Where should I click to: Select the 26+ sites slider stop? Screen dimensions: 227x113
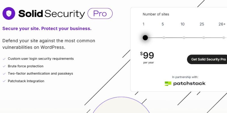click(224, 38)
